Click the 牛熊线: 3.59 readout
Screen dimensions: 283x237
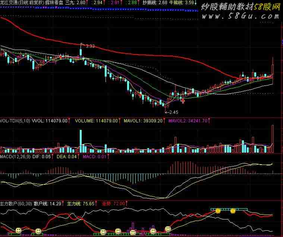[x=181, y=2]
